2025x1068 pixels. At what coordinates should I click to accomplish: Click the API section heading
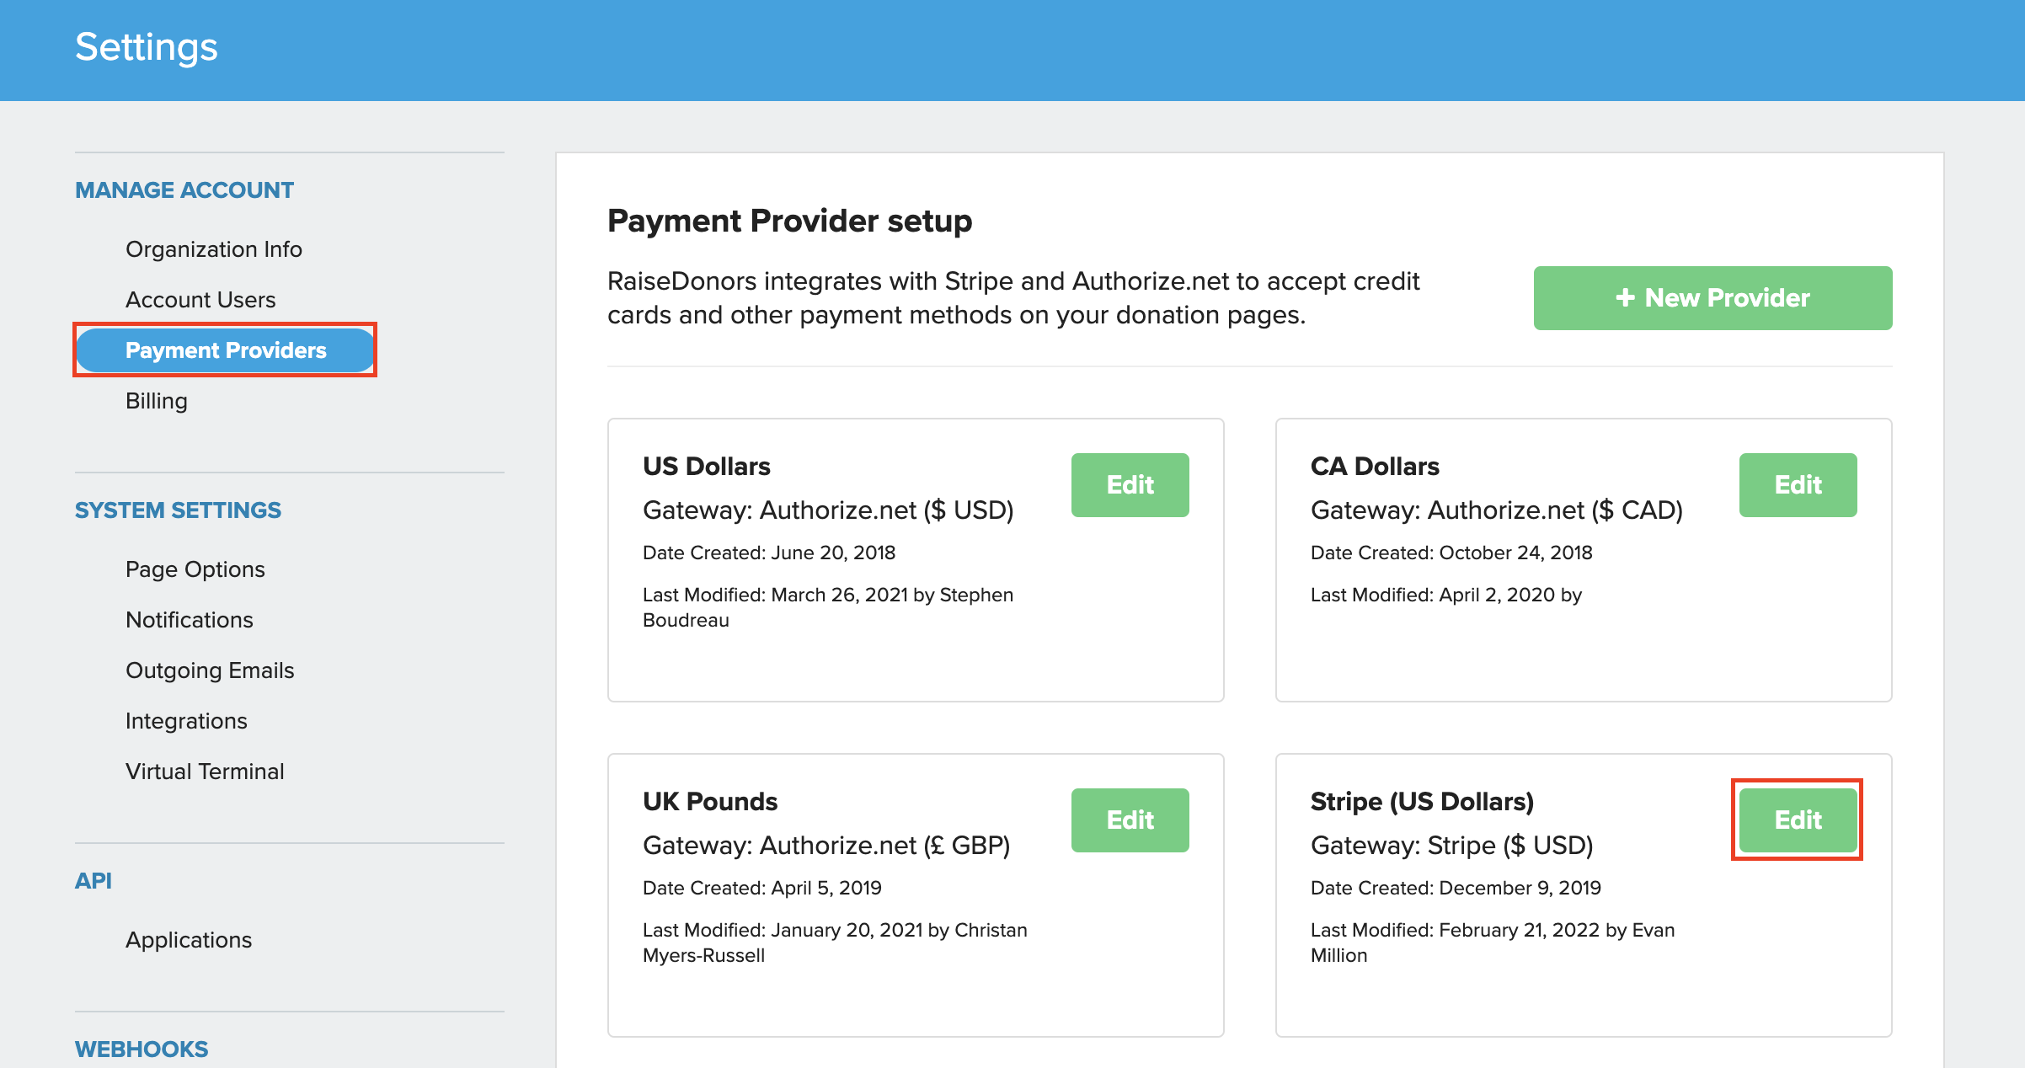(94, 881)
